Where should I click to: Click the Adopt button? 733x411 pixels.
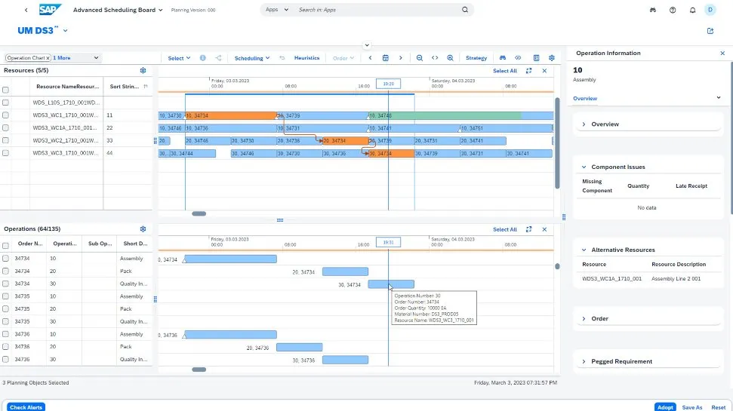pos(664,407)
